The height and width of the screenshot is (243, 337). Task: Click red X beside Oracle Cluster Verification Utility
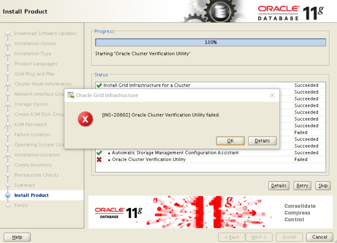click(x=99, y=159)
